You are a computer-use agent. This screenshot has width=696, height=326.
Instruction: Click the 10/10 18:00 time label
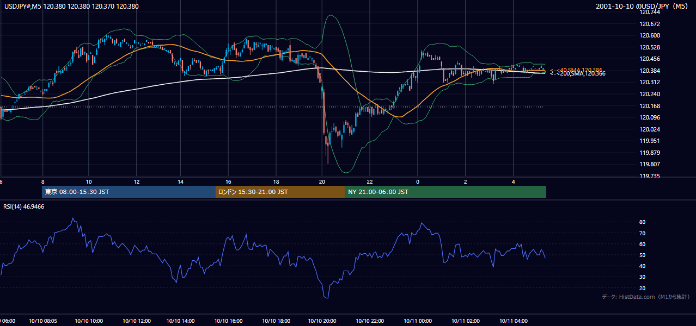coord(276,321)
